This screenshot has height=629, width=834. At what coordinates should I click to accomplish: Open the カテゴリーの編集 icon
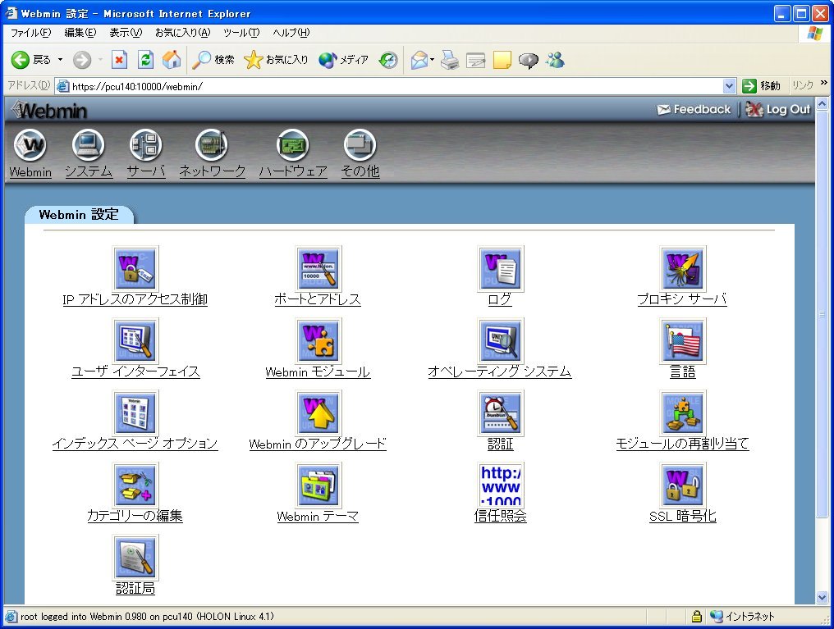pos(135,485)
